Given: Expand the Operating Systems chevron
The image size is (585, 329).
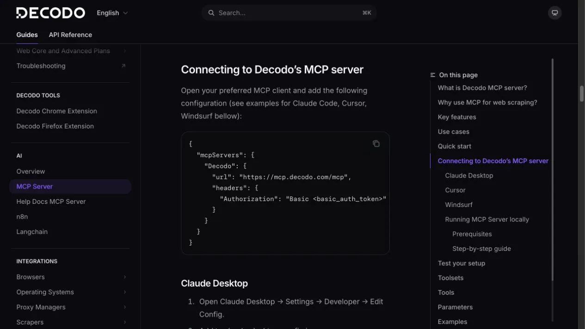Looking at the screenshot, I should [125, 292].
